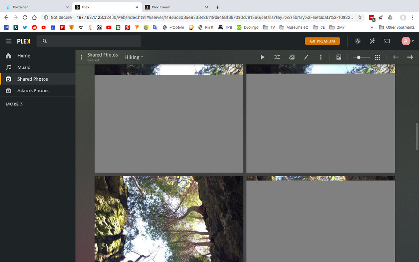
Task: Open the TD bank bookmark
Action: (118, 27)
